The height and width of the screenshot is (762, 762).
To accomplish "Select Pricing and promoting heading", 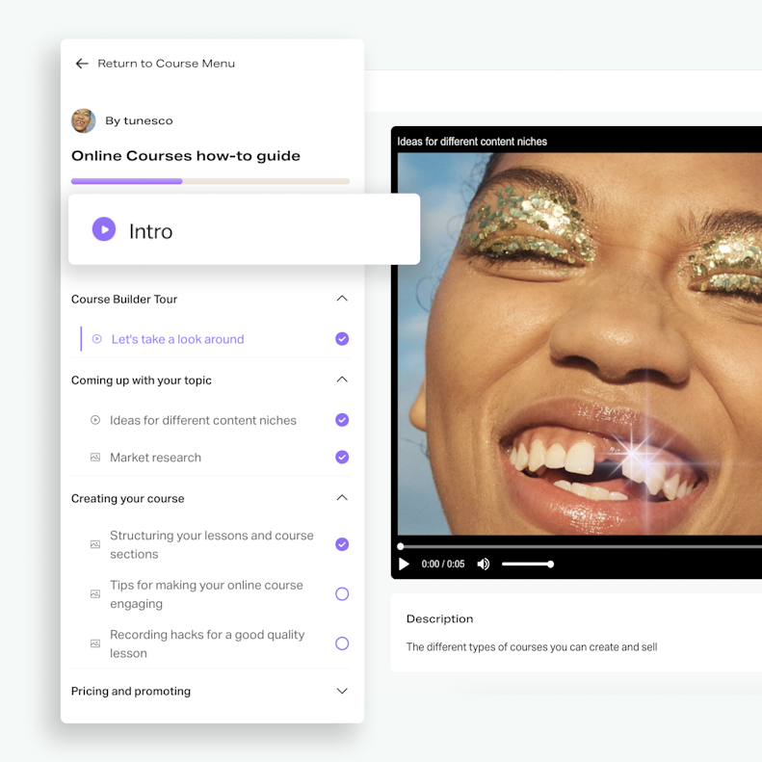I will click(131, 691).
